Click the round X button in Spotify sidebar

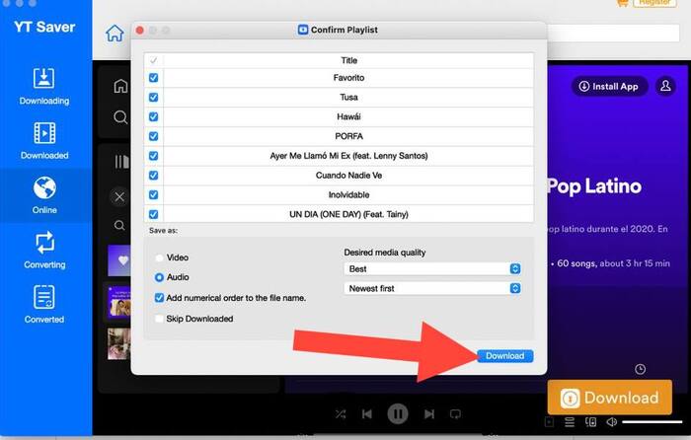[119, 197]
